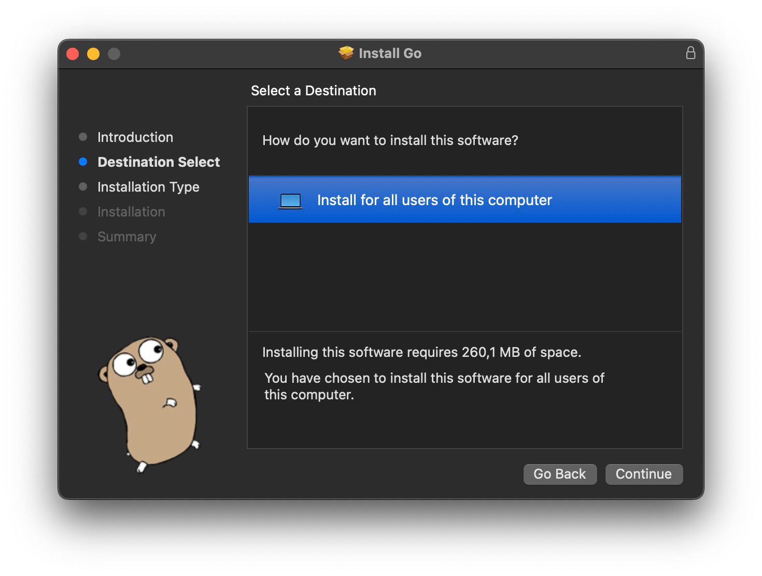Click the dimmed Summary step
762x576 pixels.
click(x=126, y=237)
